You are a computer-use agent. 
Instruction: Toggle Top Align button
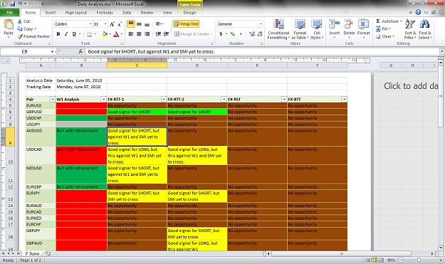click(131, 24)
